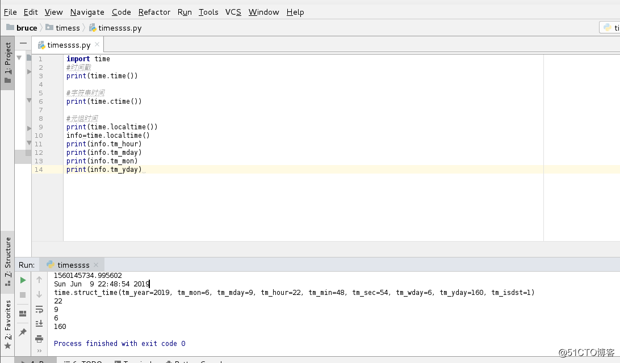Open the Tools menu

[x=208, y=12]
